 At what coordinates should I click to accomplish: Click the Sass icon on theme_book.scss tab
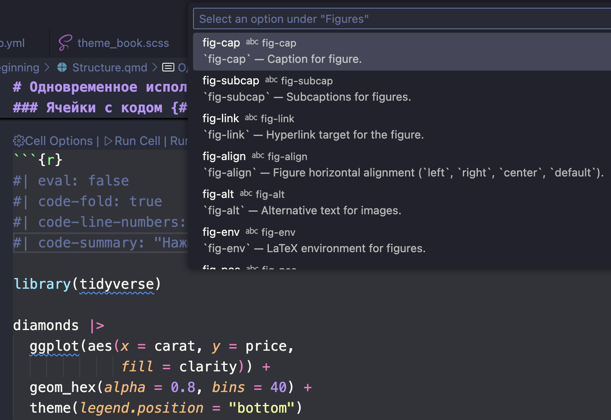65,43
